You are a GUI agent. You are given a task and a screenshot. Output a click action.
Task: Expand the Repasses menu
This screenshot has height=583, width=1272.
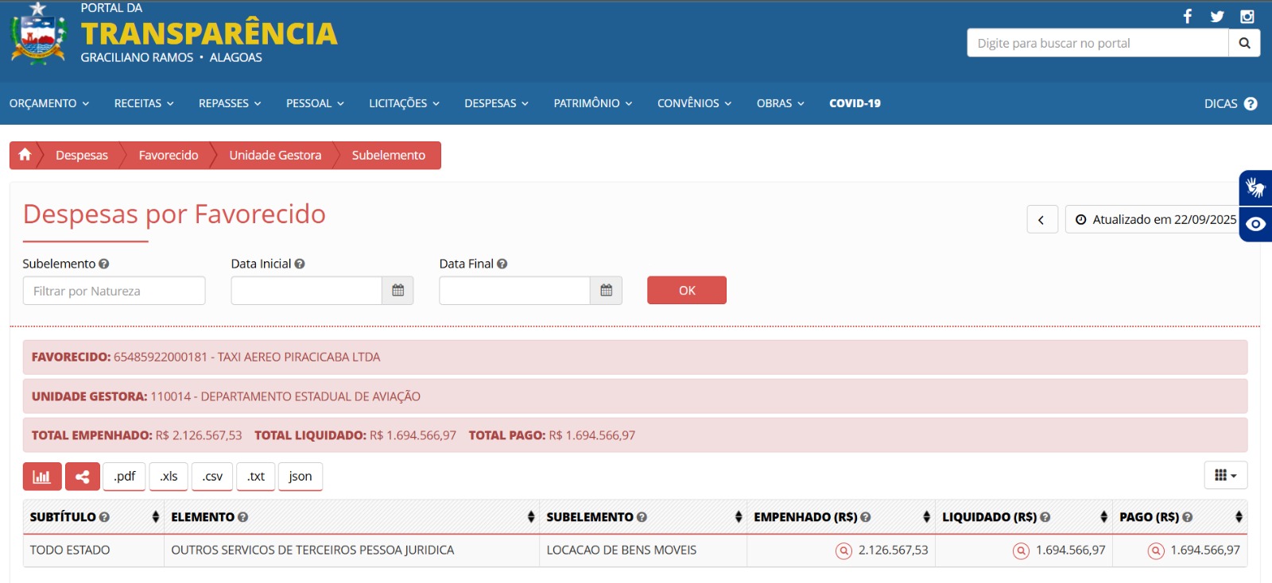click(230, 103)
